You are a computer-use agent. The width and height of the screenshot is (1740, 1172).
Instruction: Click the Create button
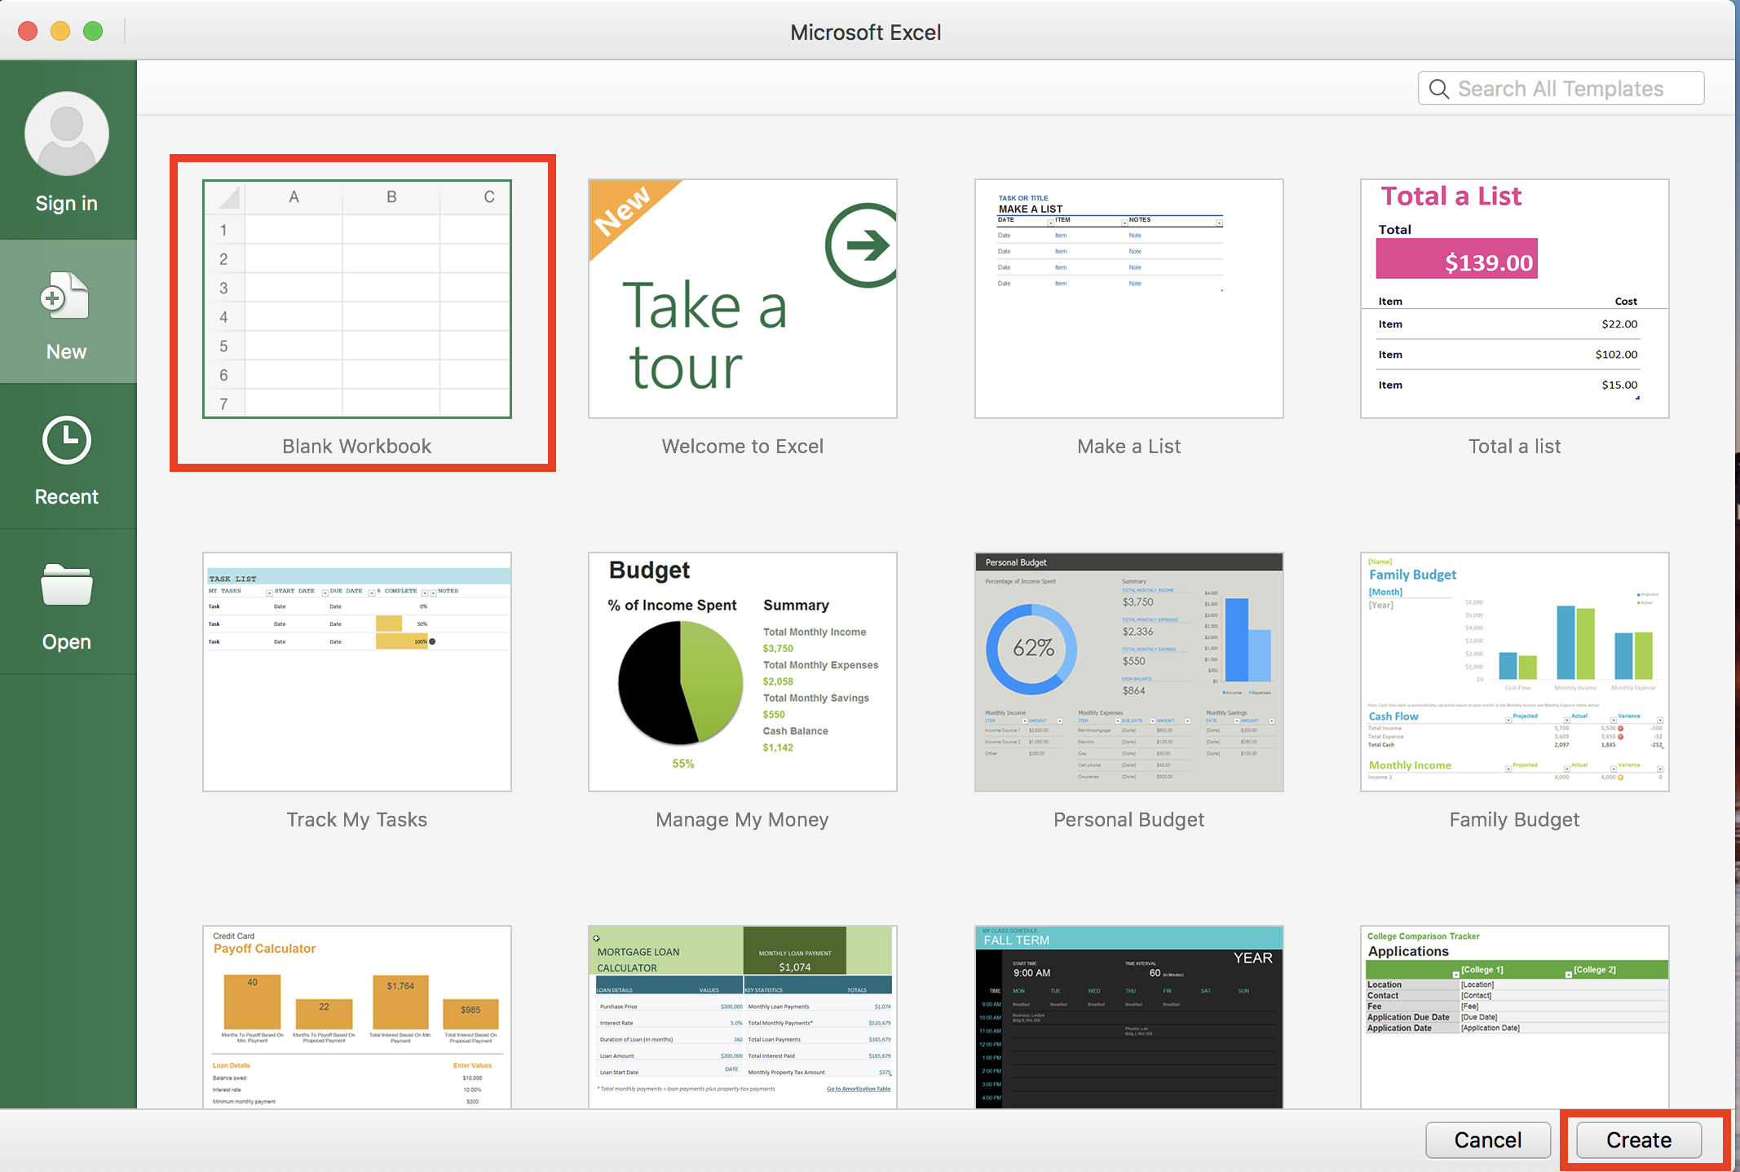click(x=1639, y=1140)
